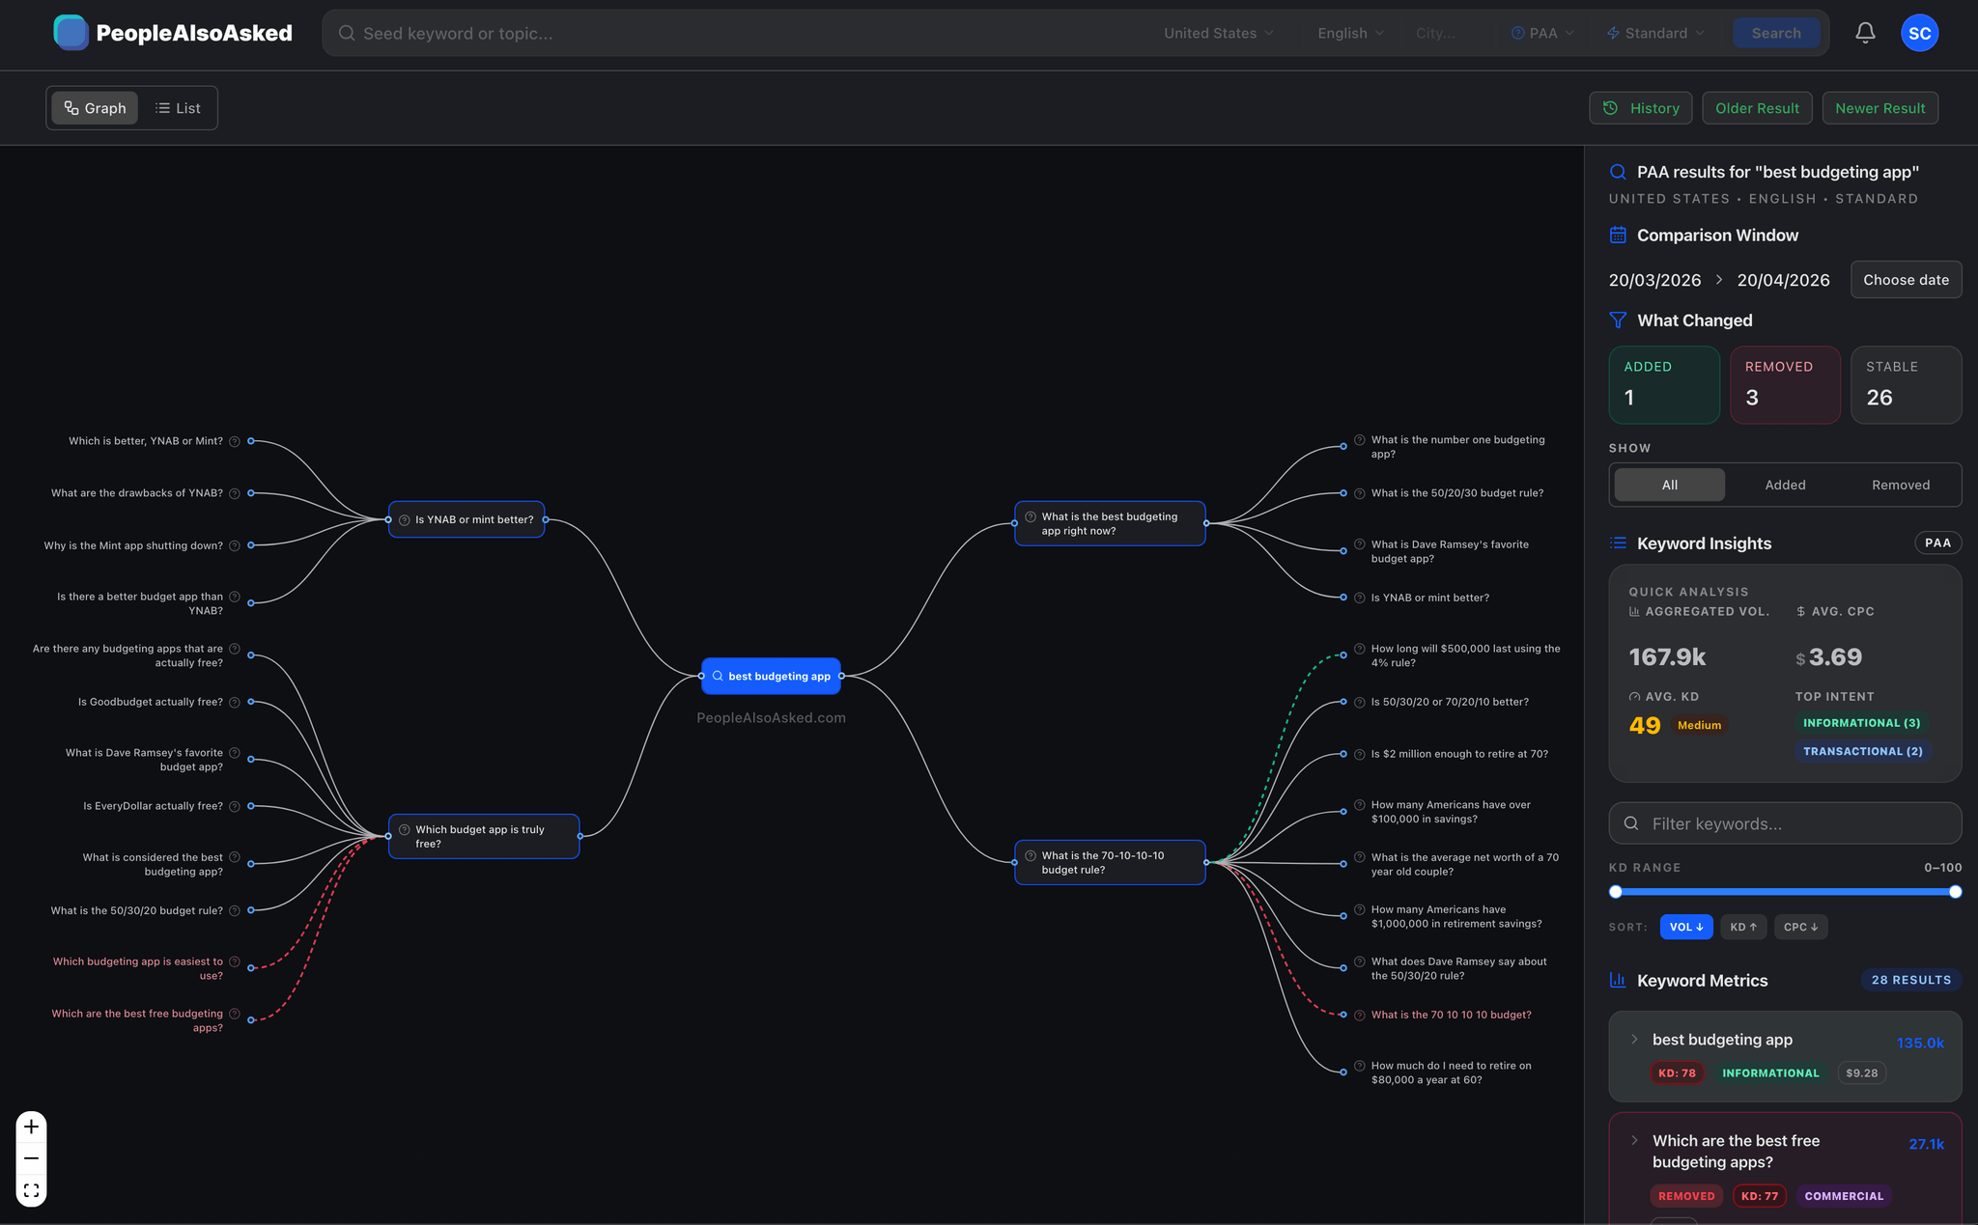Click Choose date button
Image resolution: width=1978 pixels, height=1225 pixels.
click(1906, 280)
